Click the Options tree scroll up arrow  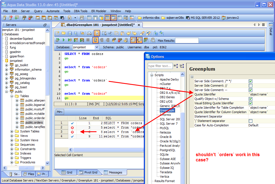183,74
